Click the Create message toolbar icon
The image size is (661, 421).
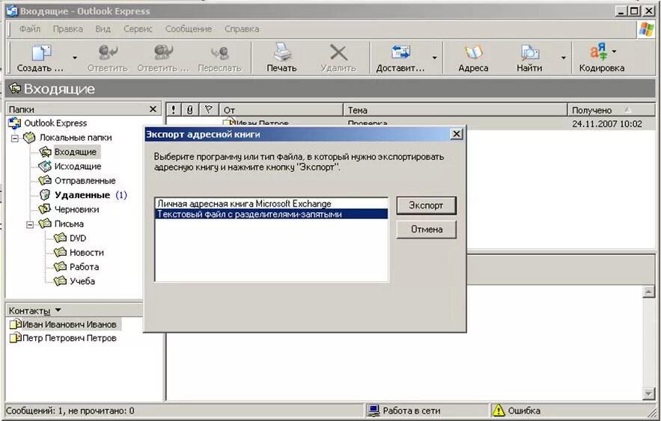tap(41, 53)
